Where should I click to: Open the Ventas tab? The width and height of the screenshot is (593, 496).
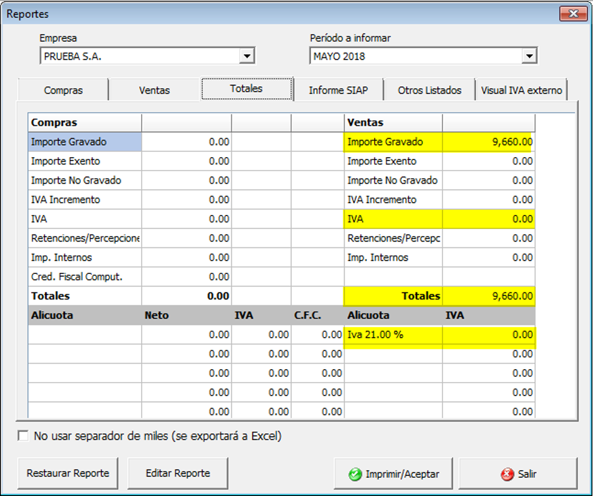pos(155,90)
